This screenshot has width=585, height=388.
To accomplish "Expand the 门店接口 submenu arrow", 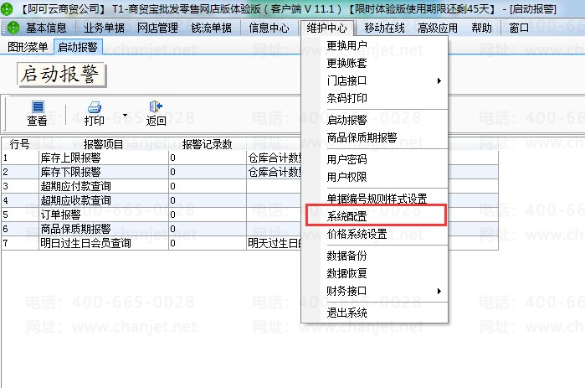I will (x=439, y=80).
